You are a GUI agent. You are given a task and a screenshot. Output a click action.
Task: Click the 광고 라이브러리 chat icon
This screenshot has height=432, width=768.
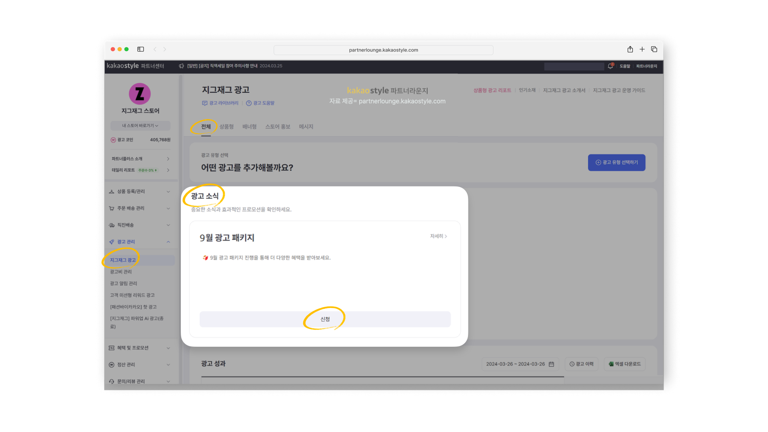coord(205,103)
